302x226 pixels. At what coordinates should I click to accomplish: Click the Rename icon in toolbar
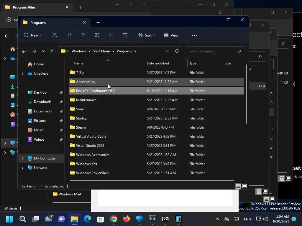(97, 35)
